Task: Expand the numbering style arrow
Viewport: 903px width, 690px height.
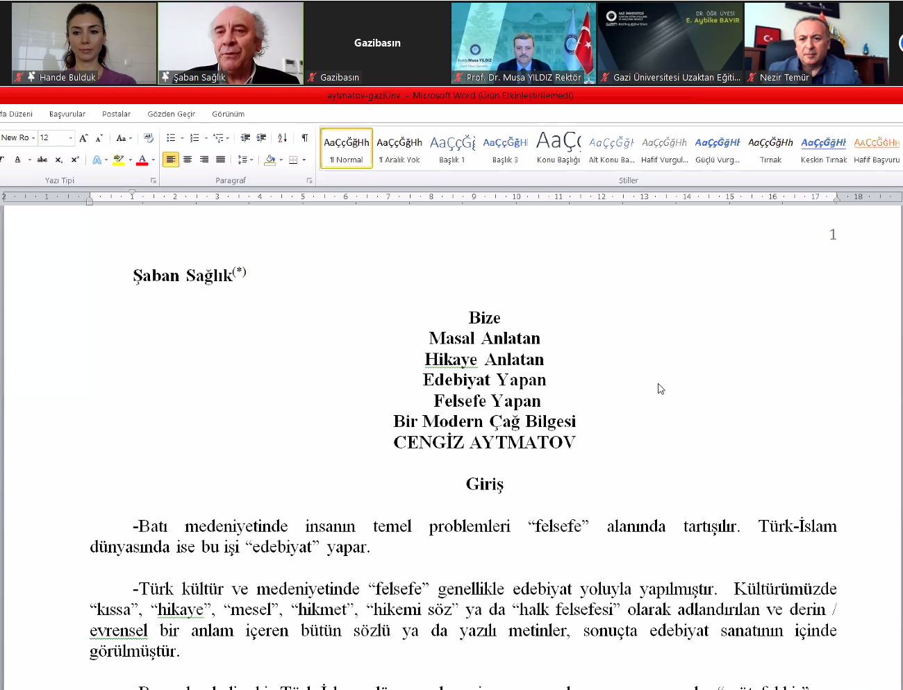Action: (x=206, y=138)
